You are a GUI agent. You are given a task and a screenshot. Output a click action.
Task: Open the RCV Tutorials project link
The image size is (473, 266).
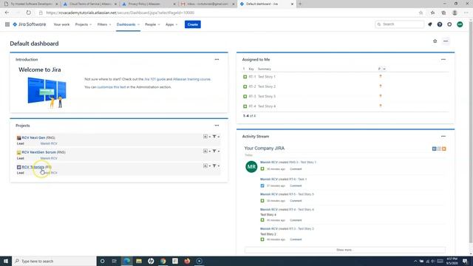point(33,167)
